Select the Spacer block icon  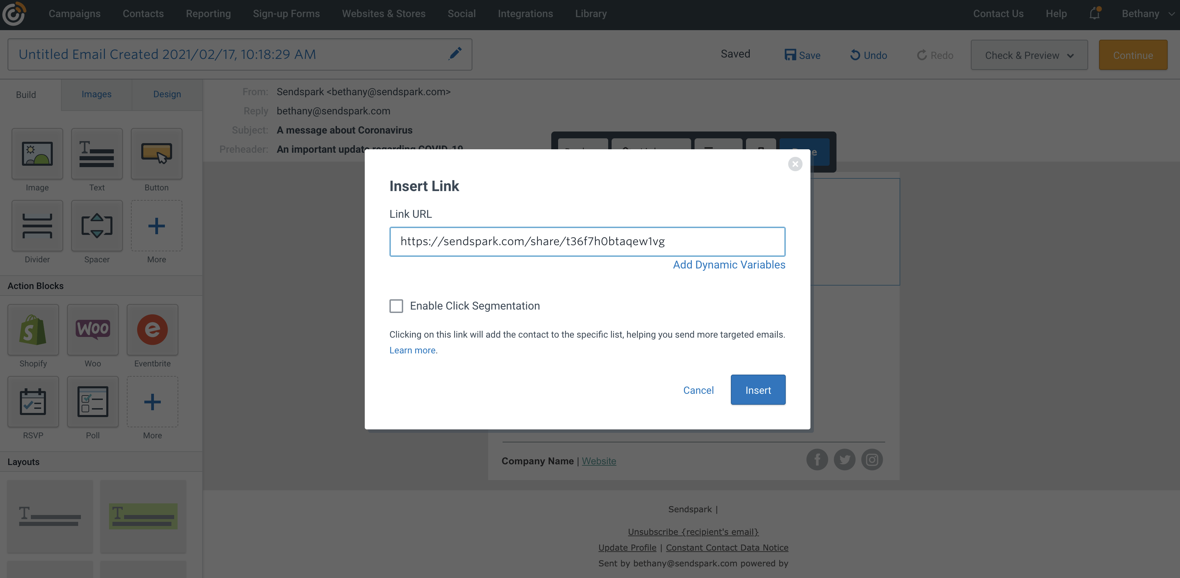pos(97,226)
